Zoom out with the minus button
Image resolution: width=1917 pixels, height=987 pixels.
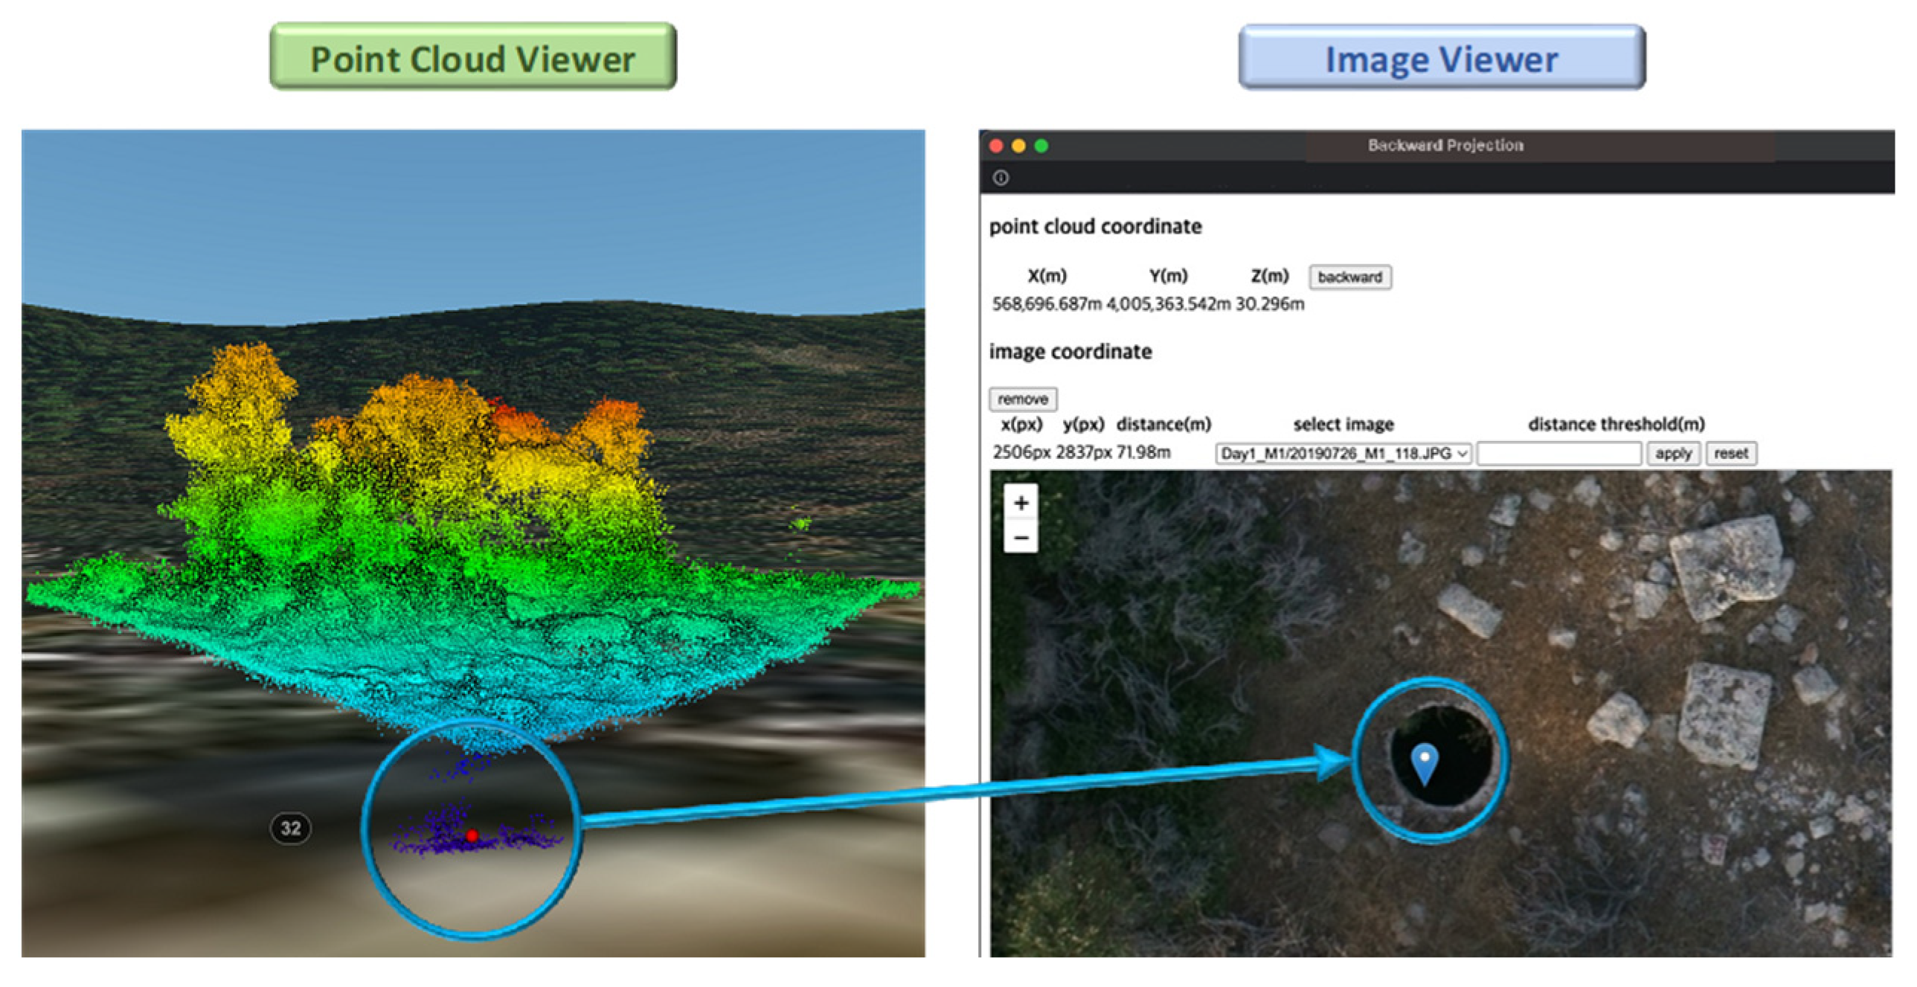coord(1021,537)
